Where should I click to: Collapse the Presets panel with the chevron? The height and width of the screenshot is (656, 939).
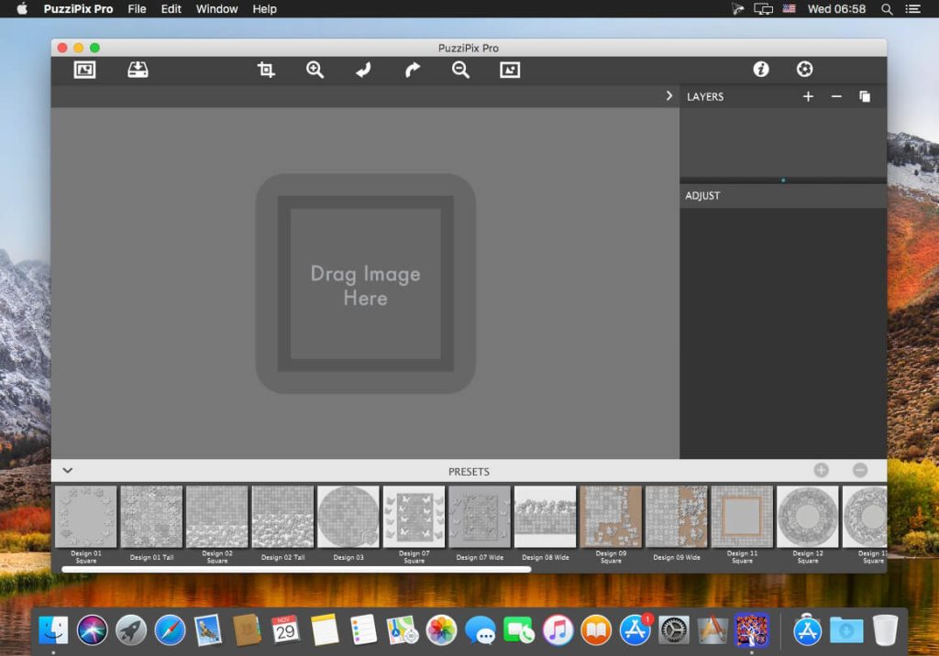[x=67, y=470]
